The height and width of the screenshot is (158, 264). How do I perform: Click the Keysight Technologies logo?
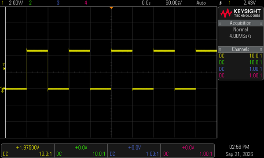pyautogui.click(x=241, y=13)
